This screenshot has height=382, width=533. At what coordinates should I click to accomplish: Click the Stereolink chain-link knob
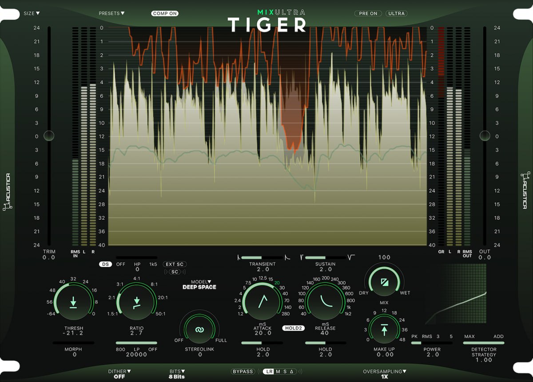click(199, 330)
